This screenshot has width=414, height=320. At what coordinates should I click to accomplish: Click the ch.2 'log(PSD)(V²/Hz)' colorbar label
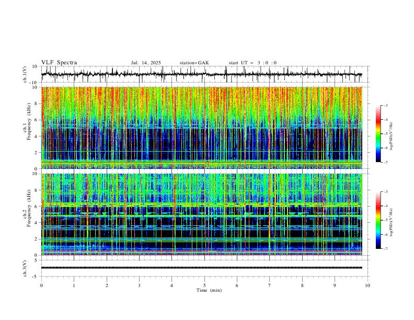tap(391, 223)
